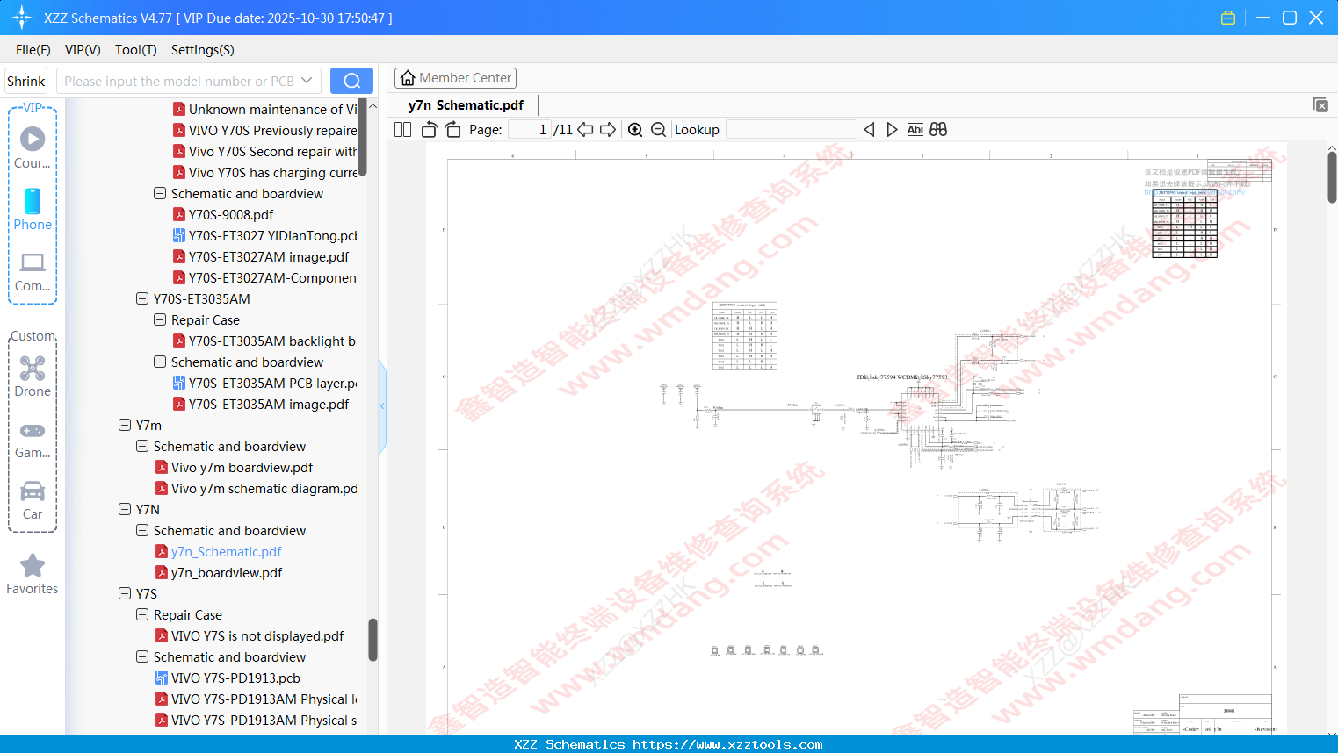The width and height of the screenshot is (1338, 753).
Task: Zoom in on the schematic page
Action: tap(635, 129)
